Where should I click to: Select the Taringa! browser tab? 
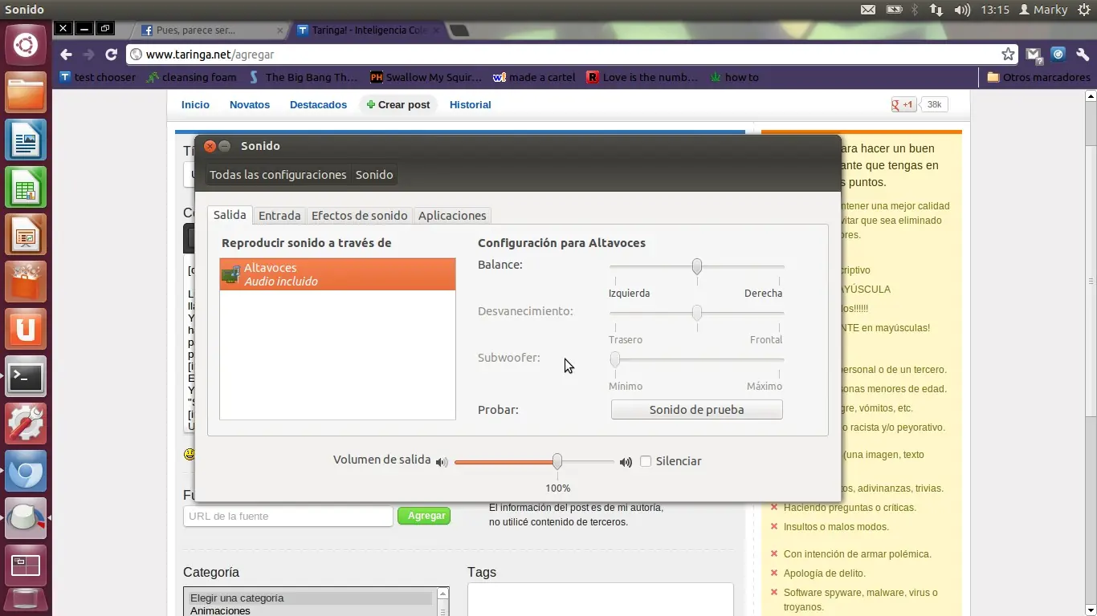[367, 30]
